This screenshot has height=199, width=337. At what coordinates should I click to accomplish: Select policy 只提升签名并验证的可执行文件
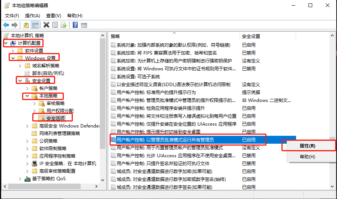click(163, 164)
